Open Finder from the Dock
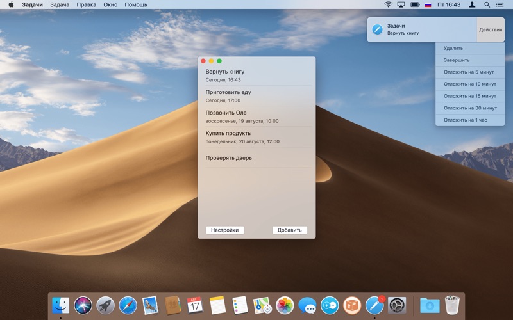Viewport: 513px width, 320px height. pos(60,306)
